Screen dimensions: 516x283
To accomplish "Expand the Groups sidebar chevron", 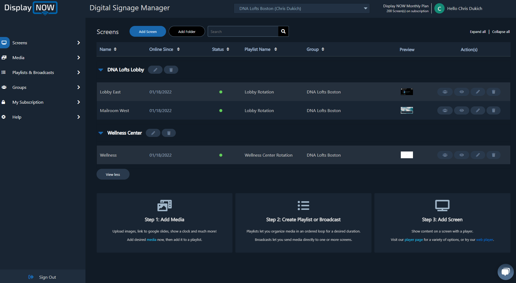I will click(79, 87).
